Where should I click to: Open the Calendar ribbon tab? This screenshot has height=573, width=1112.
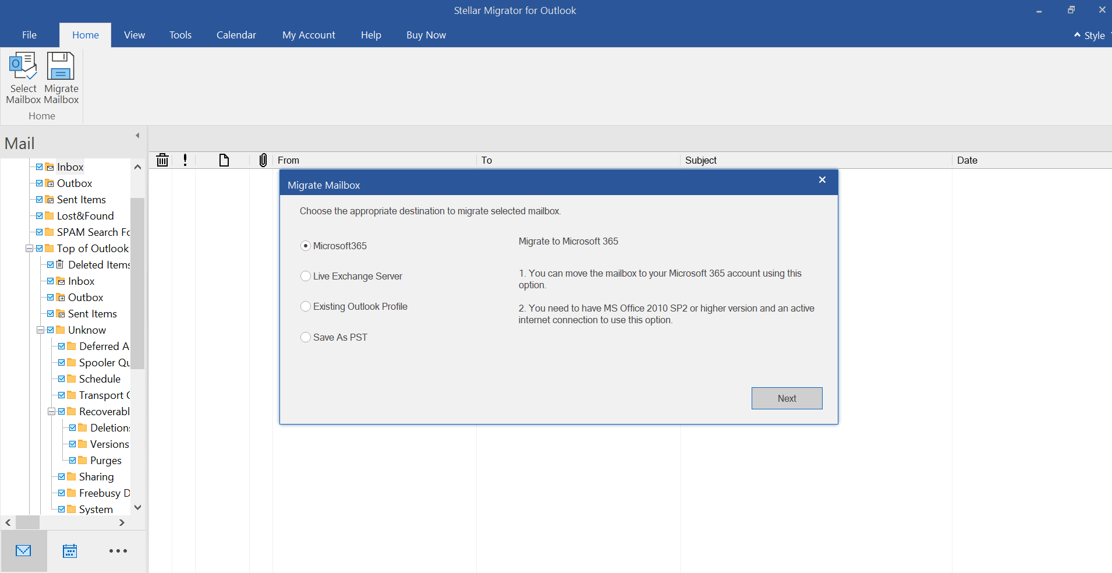[236, 35]
